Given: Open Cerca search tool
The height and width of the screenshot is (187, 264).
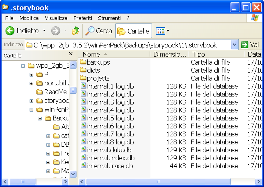Looking at the screenshot, I should 98,31.
